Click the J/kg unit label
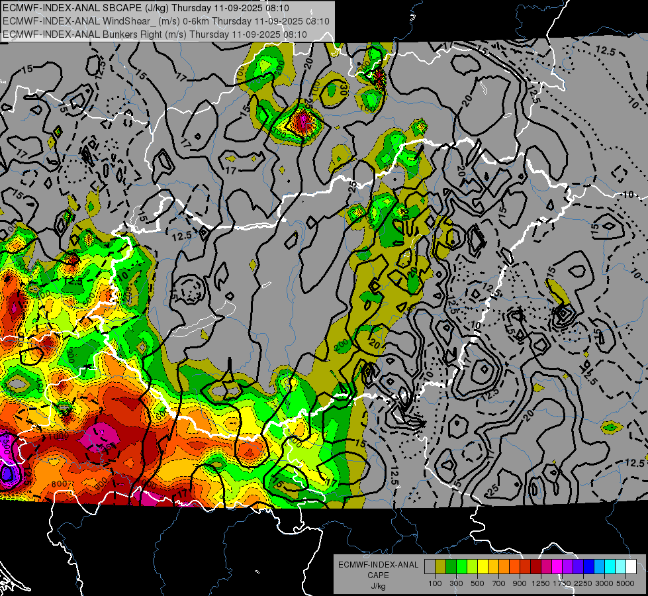The image size is (648, 596). [x=378, y=586]
